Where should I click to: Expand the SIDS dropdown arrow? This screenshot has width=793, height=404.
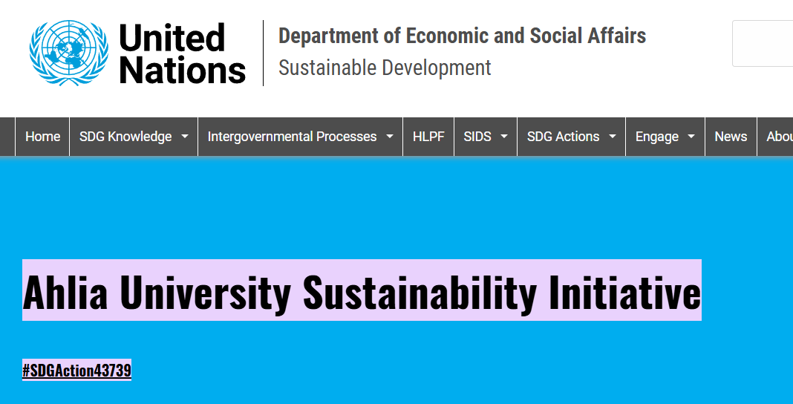click(504, 137)
